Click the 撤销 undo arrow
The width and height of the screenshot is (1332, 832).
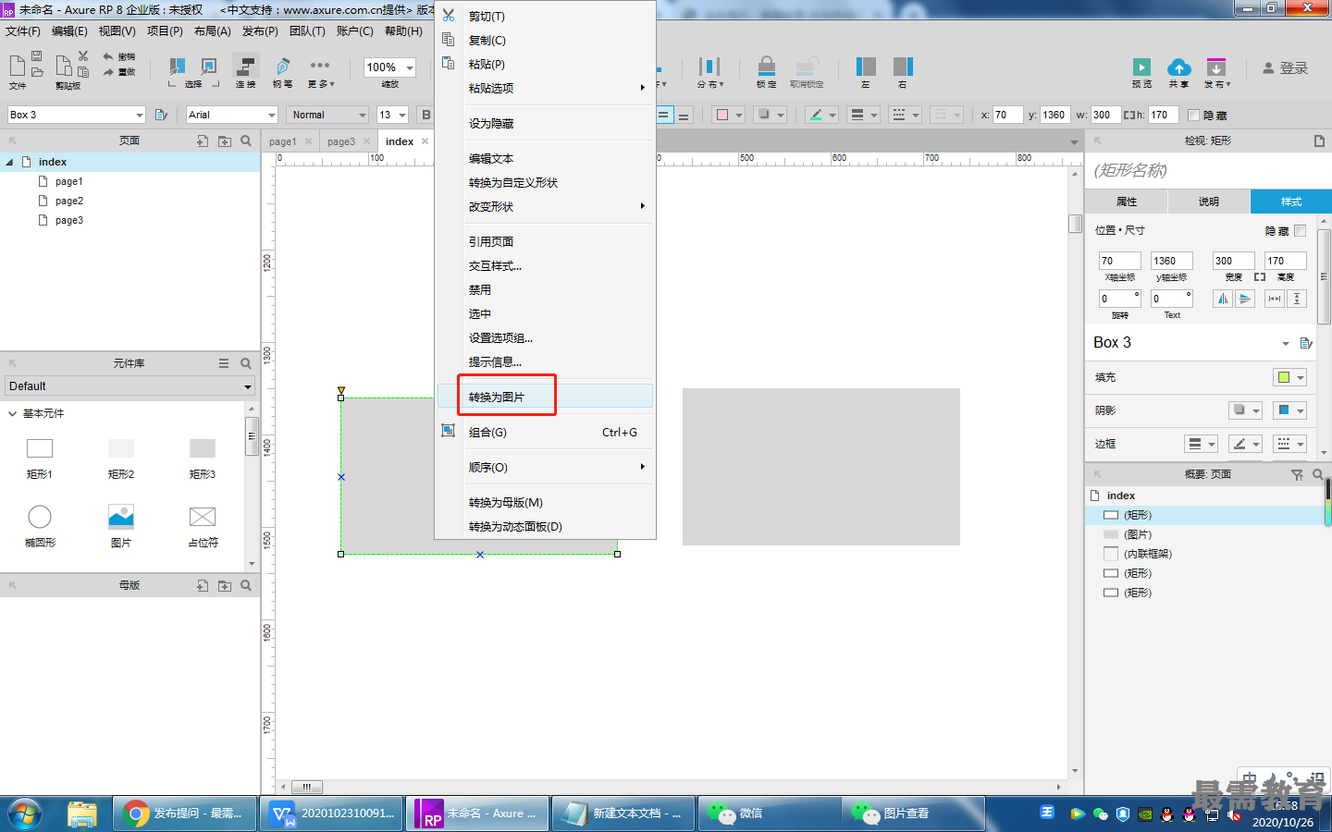pyautogui.click(x=108, y=56)
